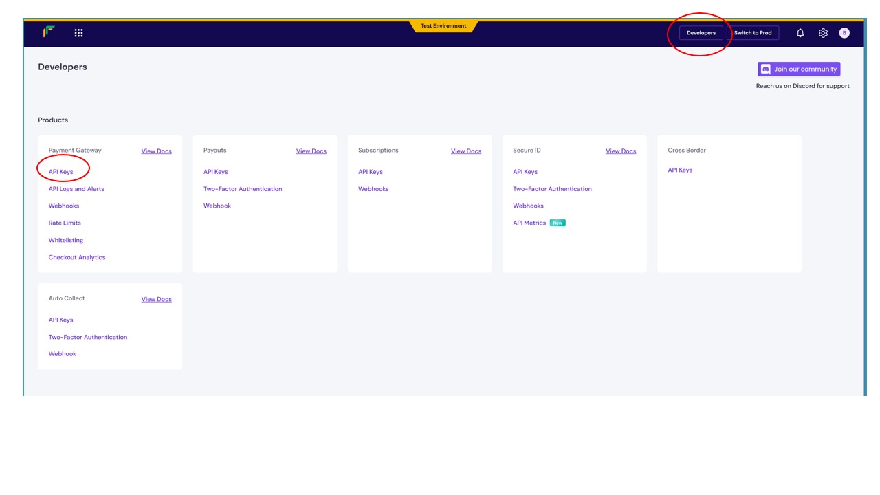The image size is (880, 495).
Task: Open the apps grid menu icon
Action: pos(78,33)
